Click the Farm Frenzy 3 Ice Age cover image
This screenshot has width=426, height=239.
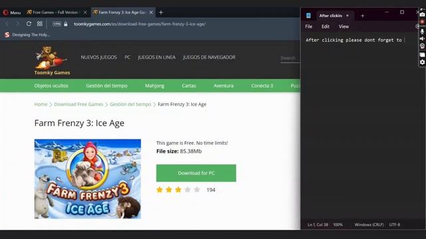[x=87, y=179]
